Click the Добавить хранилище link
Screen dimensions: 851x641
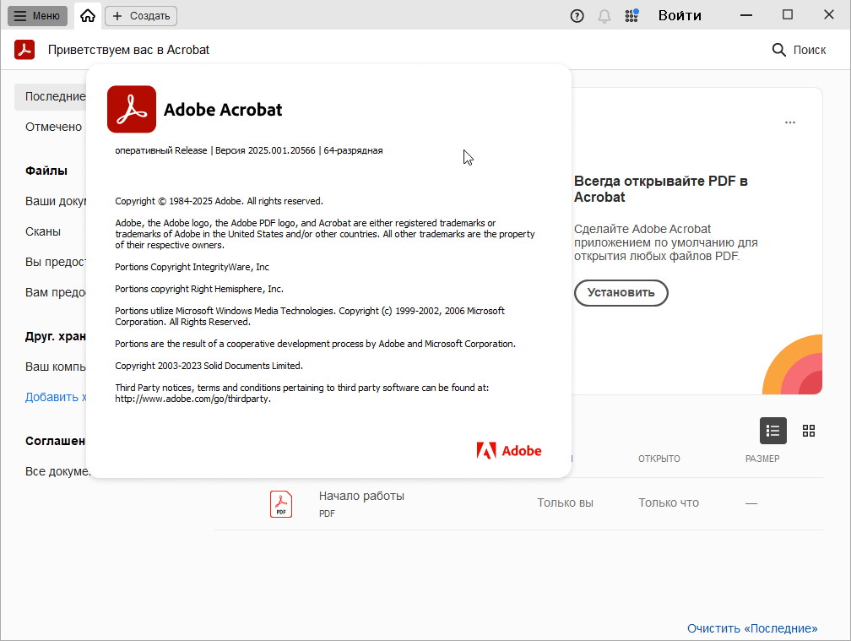pos(56,397)
